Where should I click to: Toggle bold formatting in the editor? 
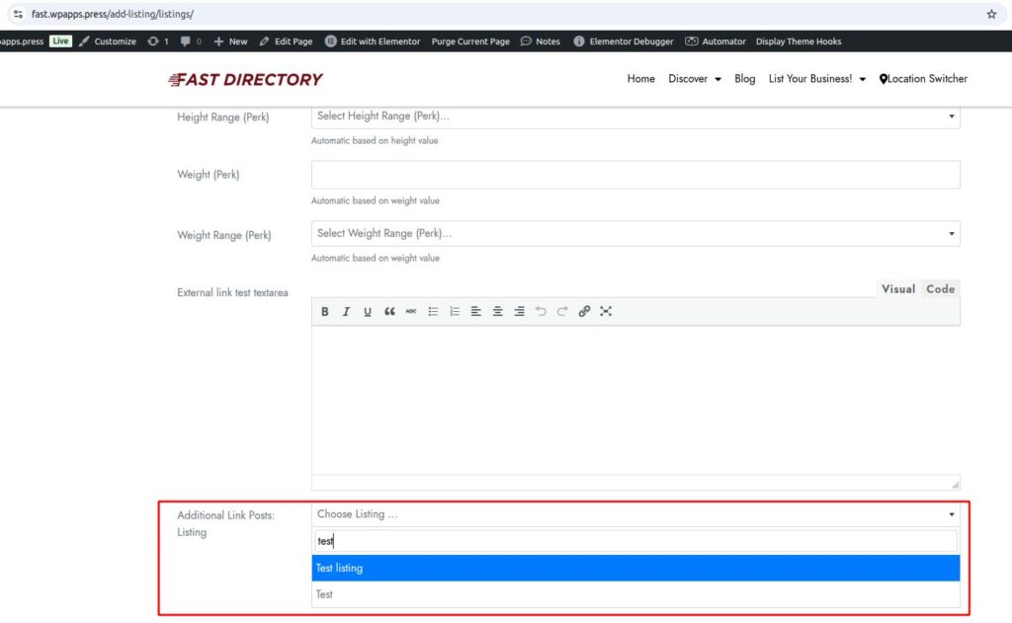click(325, 312)
